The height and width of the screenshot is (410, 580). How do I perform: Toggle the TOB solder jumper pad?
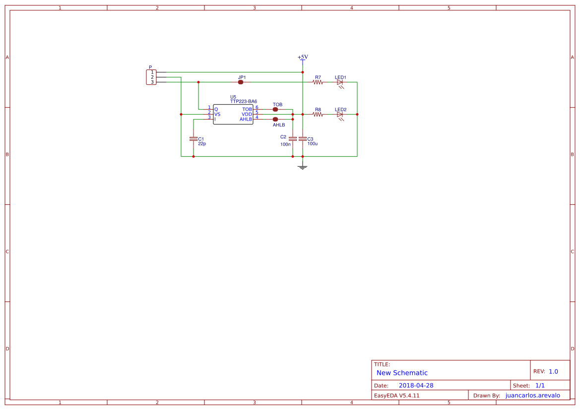[275, 110]
